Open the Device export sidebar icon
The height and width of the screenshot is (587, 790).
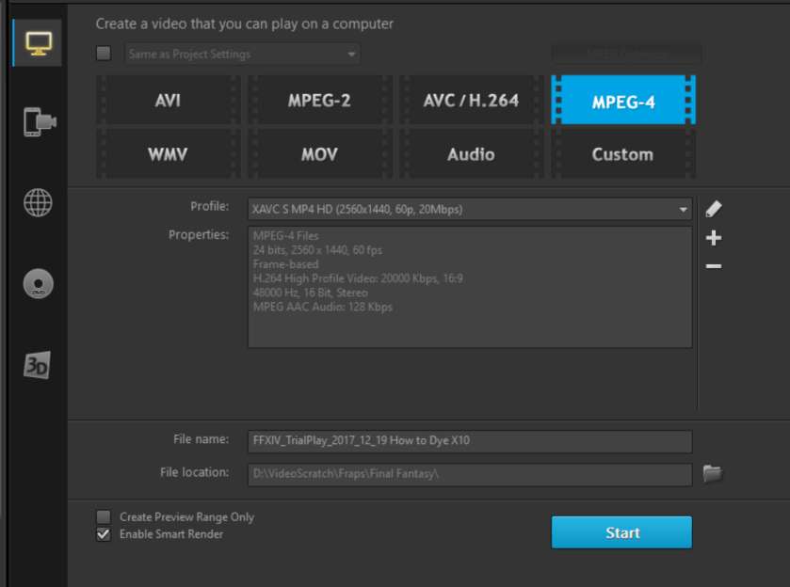39,121
